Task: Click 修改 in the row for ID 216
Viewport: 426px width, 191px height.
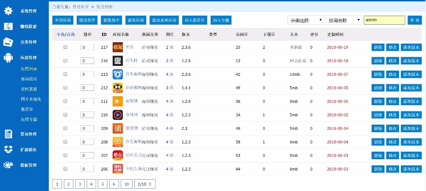Action: click(x=392, y=61)
